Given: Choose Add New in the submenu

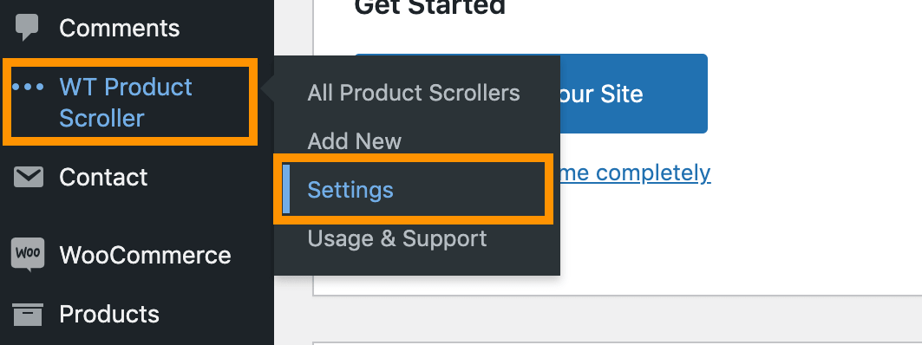Looking at the screenshot, I should 355,141.
